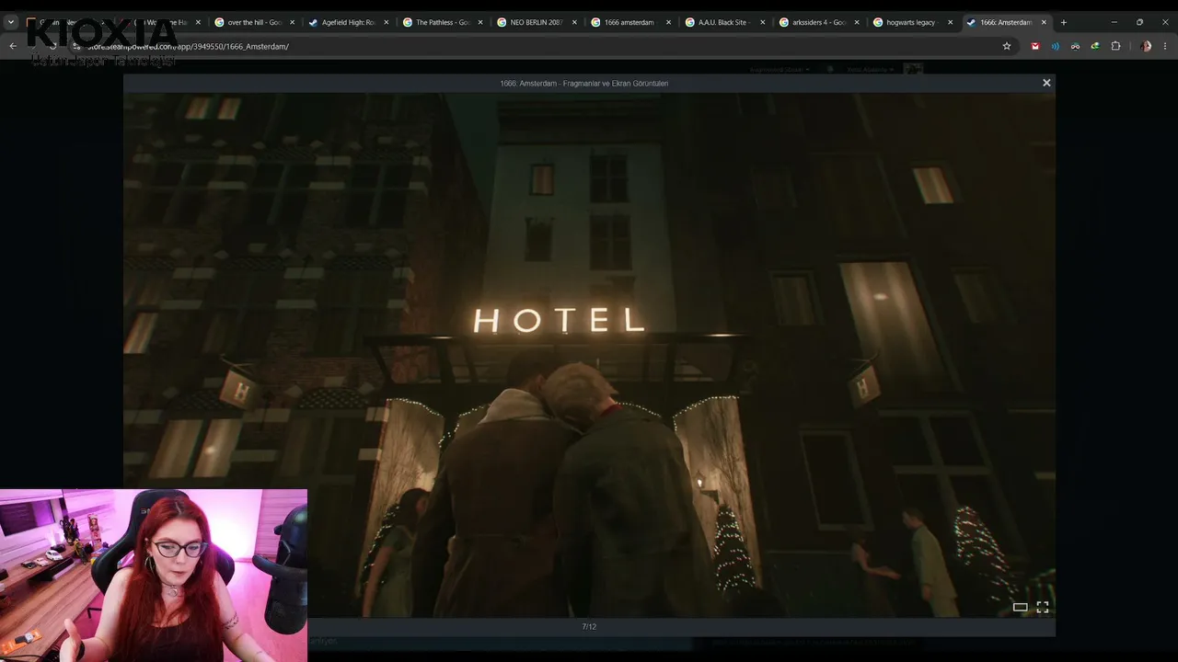This screenshot has height=662, width=1178.
Task: Close the A.A.U. Black Site tab
Action: 763,22
